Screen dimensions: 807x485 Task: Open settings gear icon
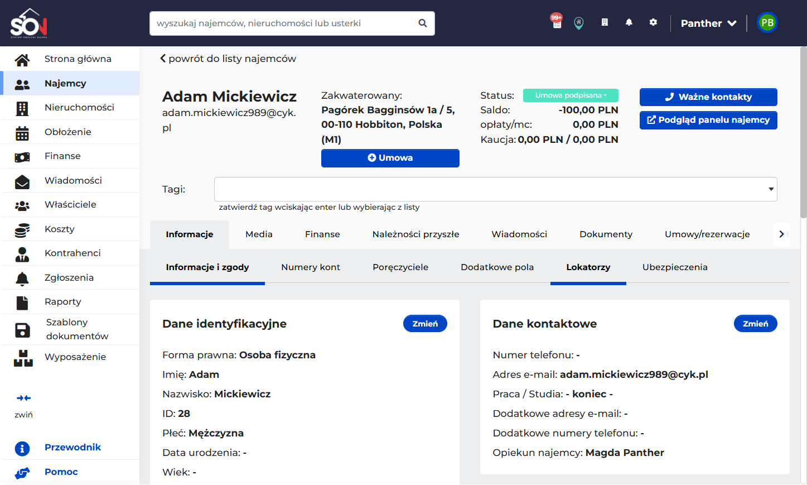click(x=653, y=22)
